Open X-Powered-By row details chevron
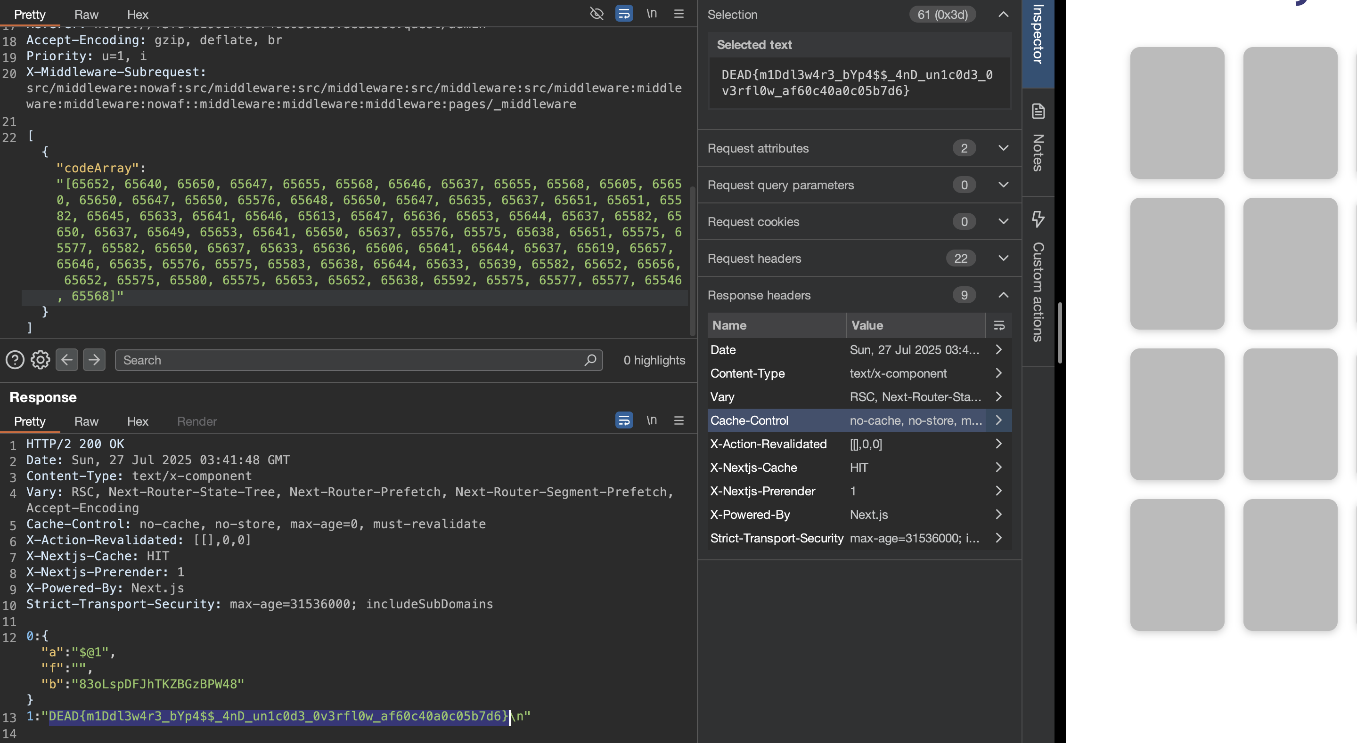 point(999,514)
